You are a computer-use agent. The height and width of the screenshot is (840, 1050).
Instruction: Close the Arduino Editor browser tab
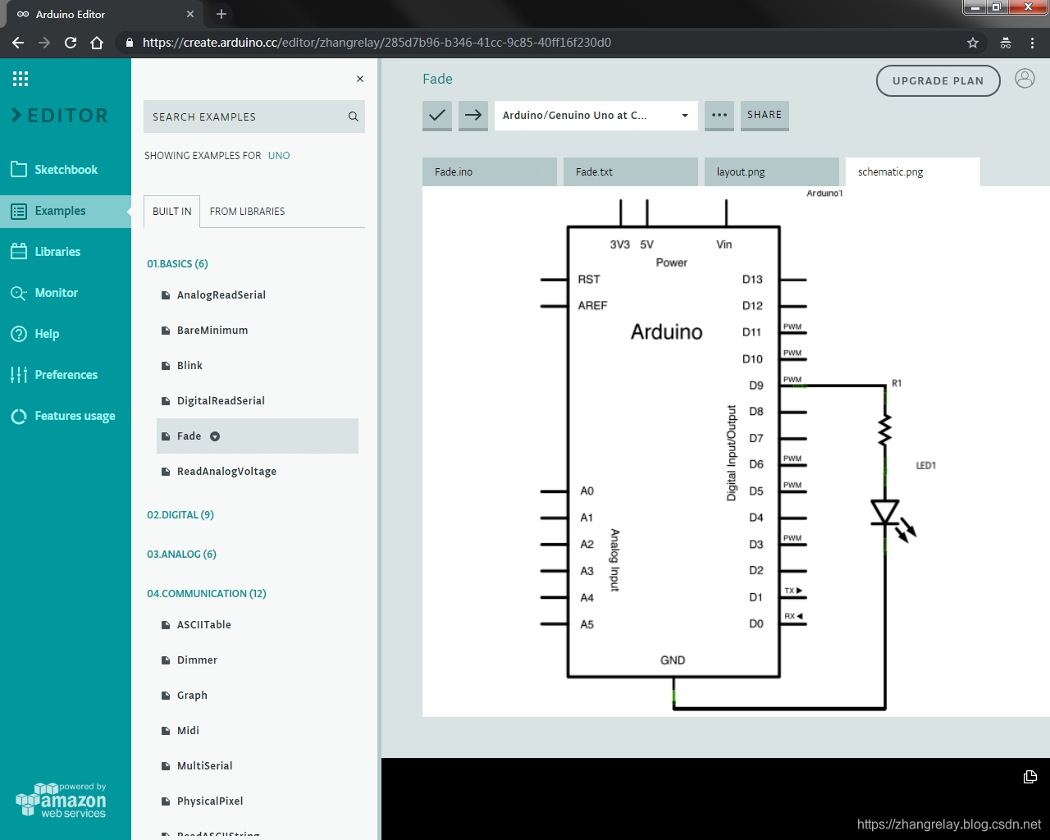click(190, 14)
